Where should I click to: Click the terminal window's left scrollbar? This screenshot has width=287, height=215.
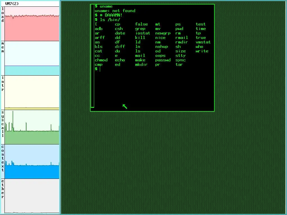coord(92,56)
